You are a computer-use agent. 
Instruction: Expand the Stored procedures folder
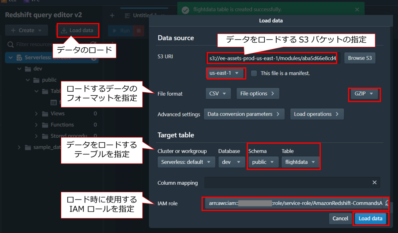[x=36, y=136]
